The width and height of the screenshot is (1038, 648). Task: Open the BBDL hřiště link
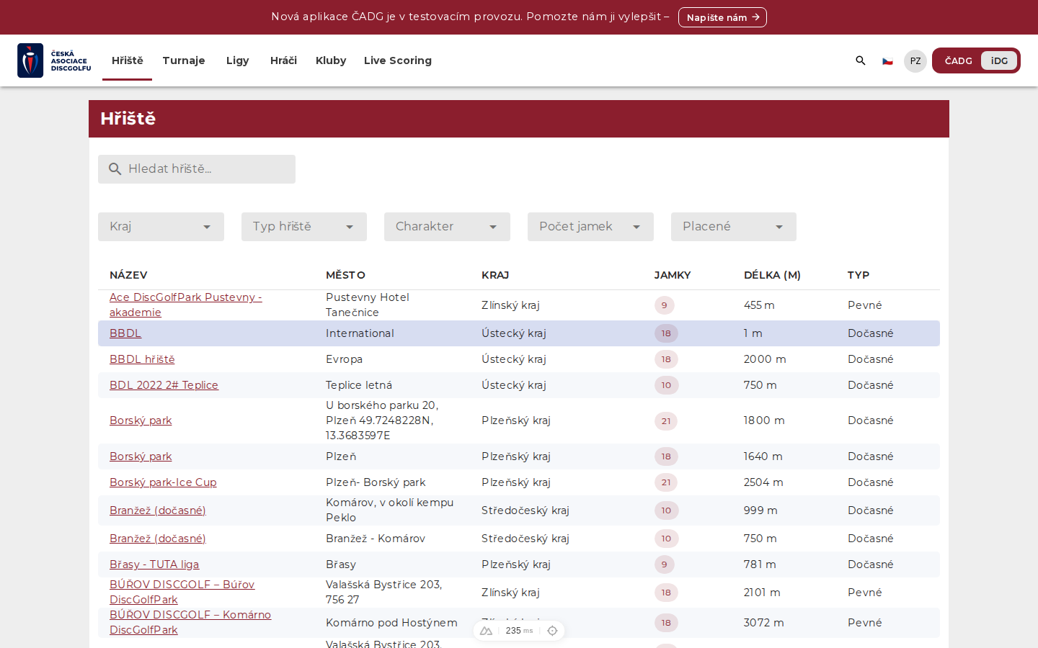coord(142,359)
